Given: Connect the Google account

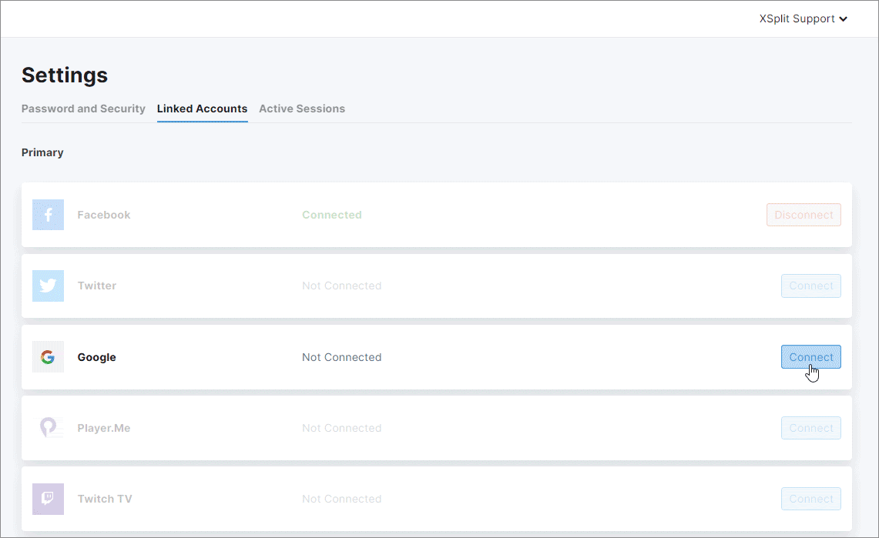Looking at the screenshot, I should [810, 356].
